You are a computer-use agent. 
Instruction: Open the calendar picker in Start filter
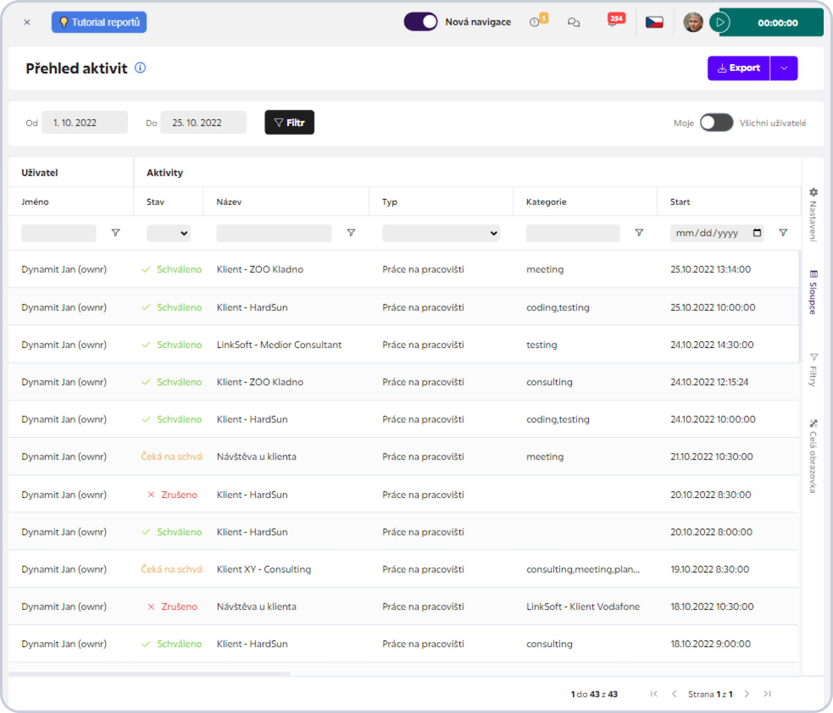(x=757, y=233)
